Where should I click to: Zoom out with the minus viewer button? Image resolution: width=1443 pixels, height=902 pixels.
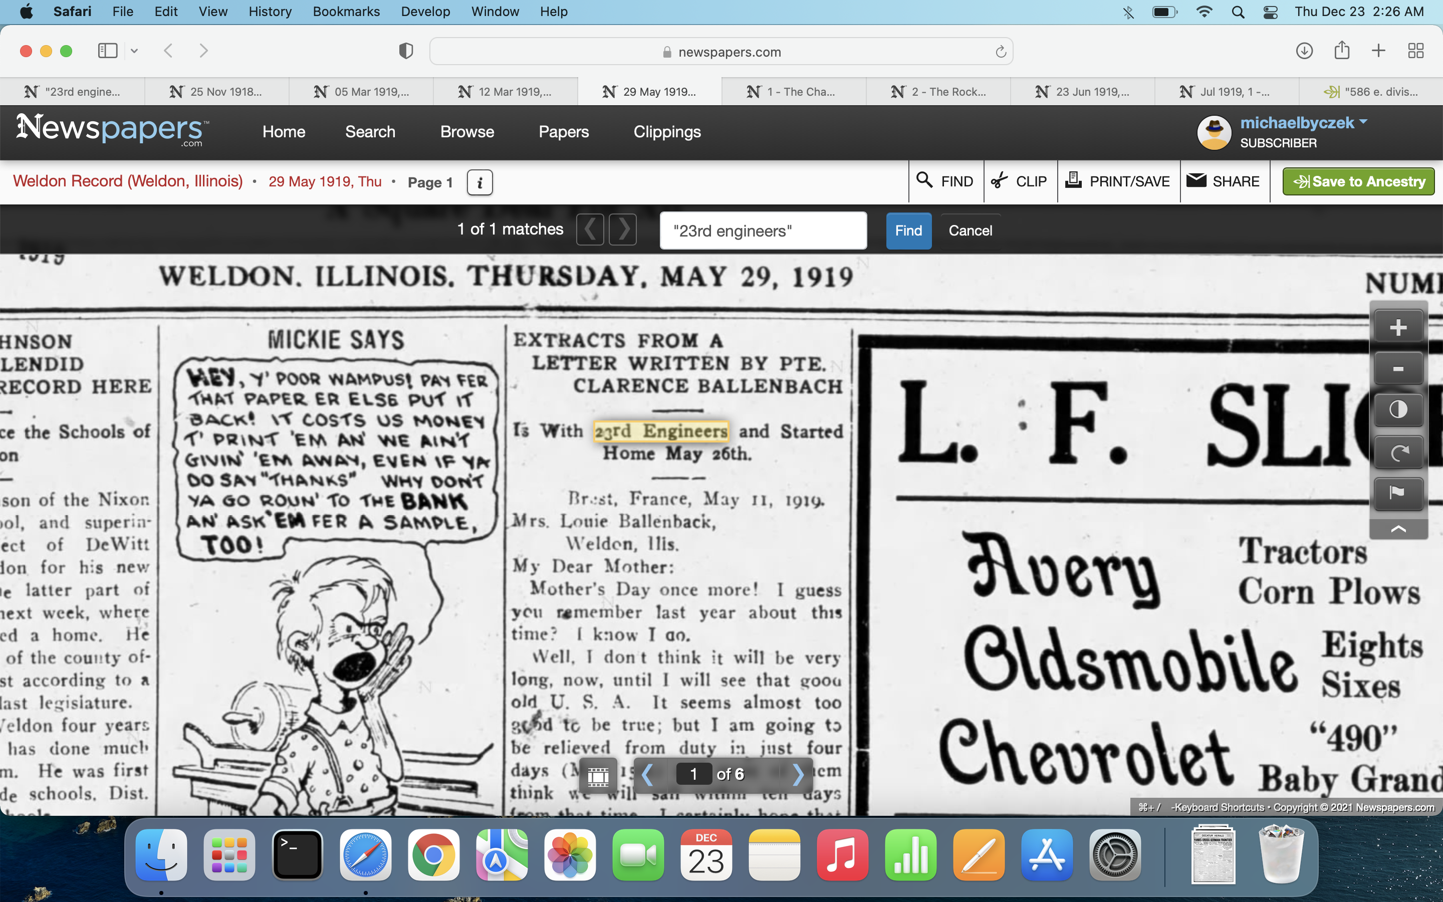[x=1398, y=369]
